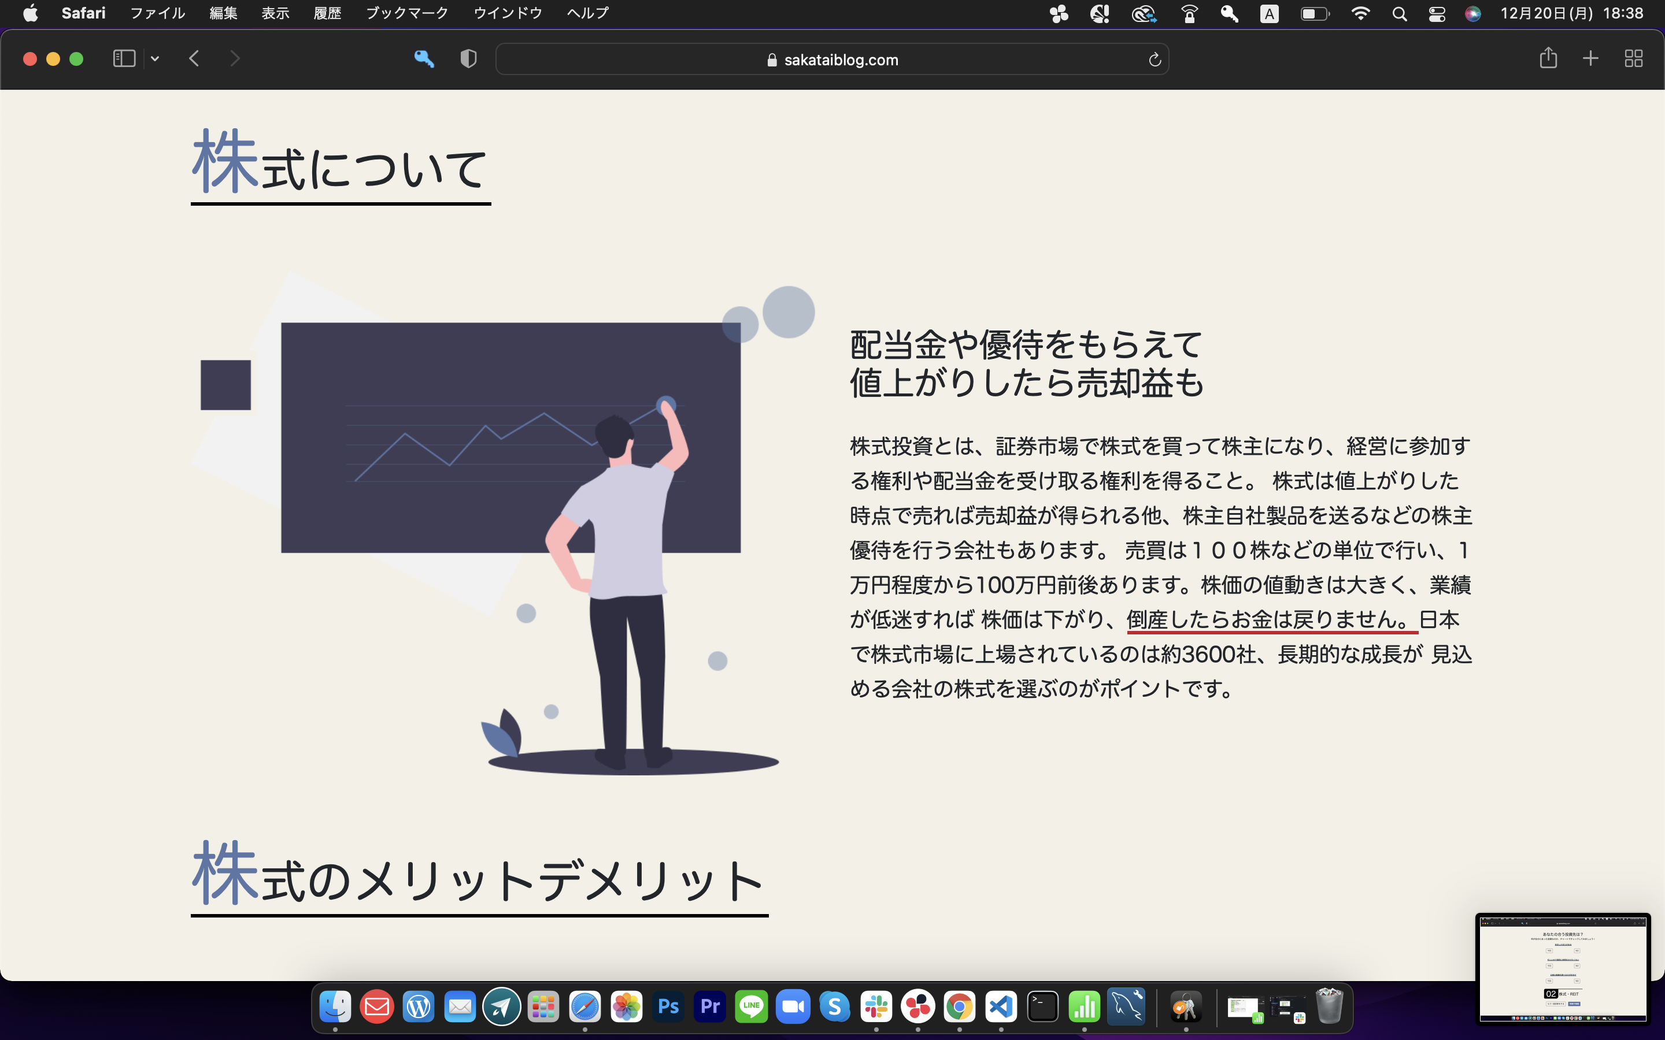Launch Visual Studio Code
Viewport: 1665px width, 1040px height.
1002,1005
